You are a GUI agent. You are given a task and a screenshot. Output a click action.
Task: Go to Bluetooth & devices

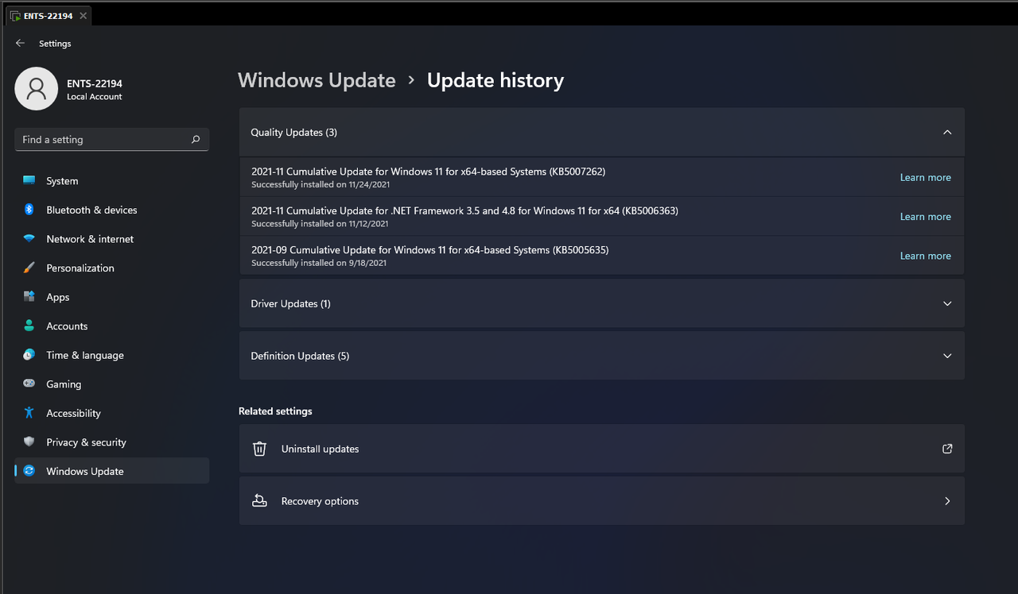coord(112,210)
